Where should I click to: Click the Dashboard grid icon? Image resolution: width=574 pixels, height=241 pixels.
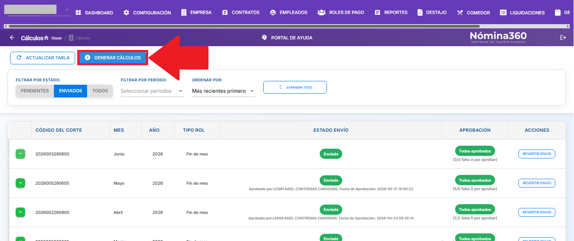(x=78, y=13)
